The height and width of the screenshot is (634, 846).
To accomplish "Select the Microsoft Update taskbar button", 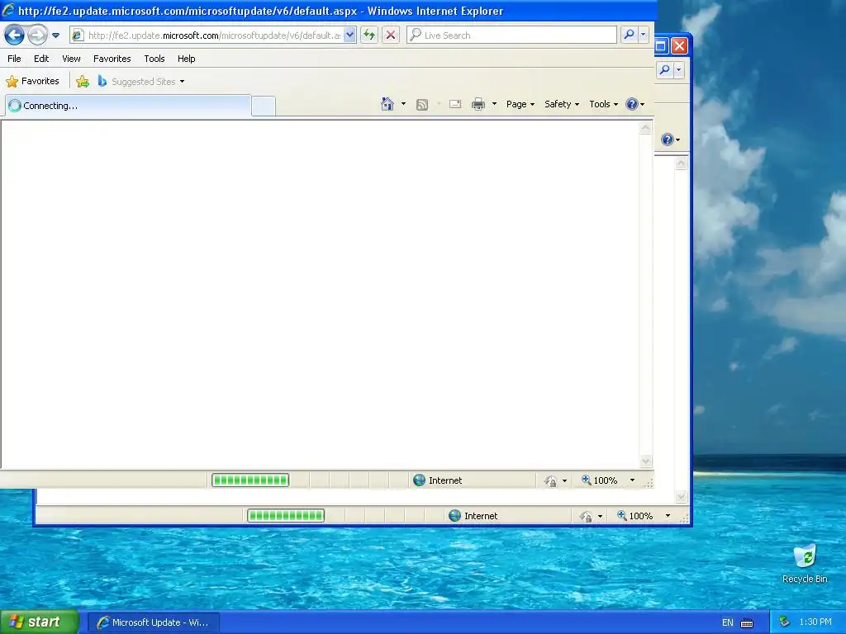I will [153, 622].
